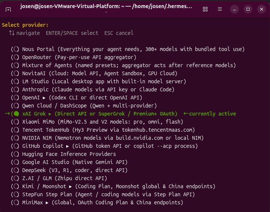Open the tab overview grid icon

pos(205,9)
